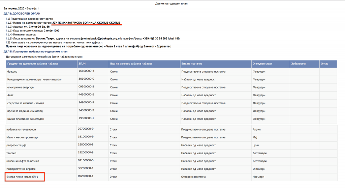
Task: Click code '09100000-0'
Action: 86,160
